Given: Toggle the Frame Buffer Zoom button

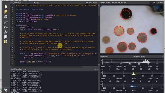Looking at the screenshot, I should (x=153, y=3).
